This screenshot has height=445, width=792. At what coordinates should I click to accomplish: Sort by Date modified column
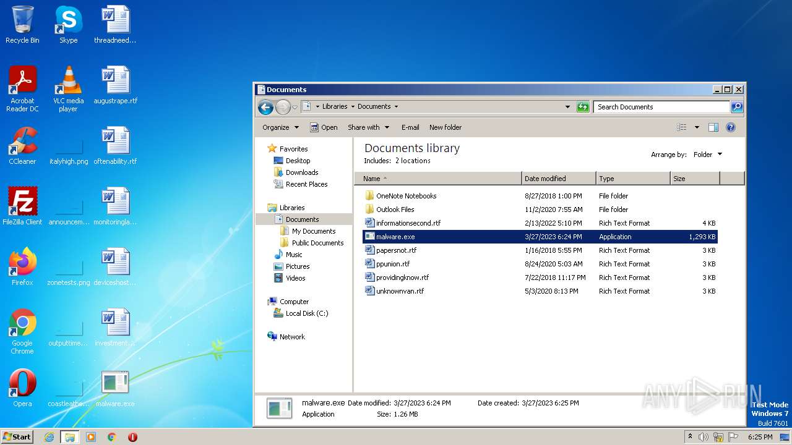[559, 179]
